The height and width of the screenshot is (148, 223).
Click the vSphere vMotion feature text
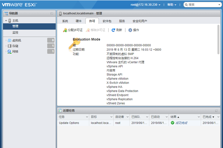tap(118, 79)
